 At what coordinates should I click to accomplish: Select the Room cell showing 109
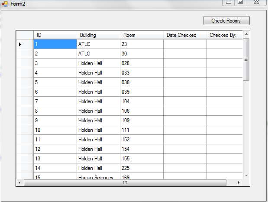(x=142, y=121)
